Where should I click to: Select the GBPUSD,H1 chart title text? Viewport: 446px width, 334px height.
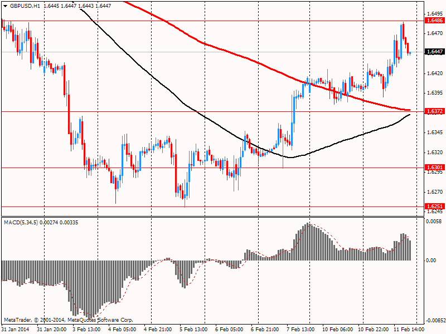point(25,6)
